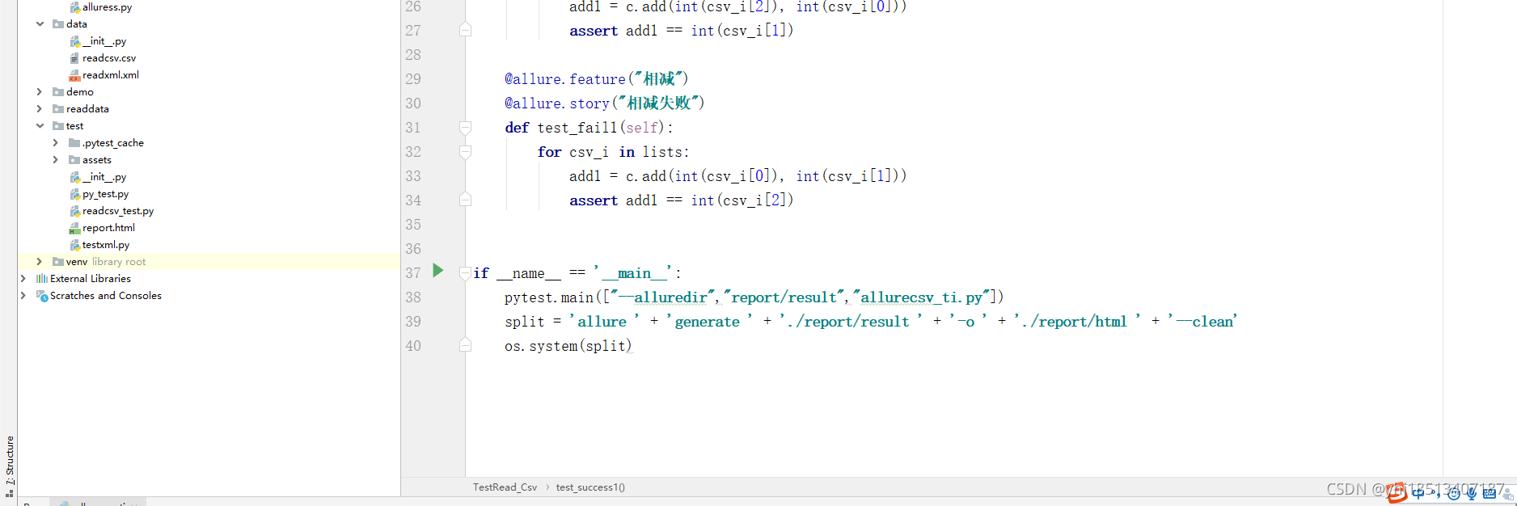
Task: Open the IME soft keyboard icon
Action: 1490,493
